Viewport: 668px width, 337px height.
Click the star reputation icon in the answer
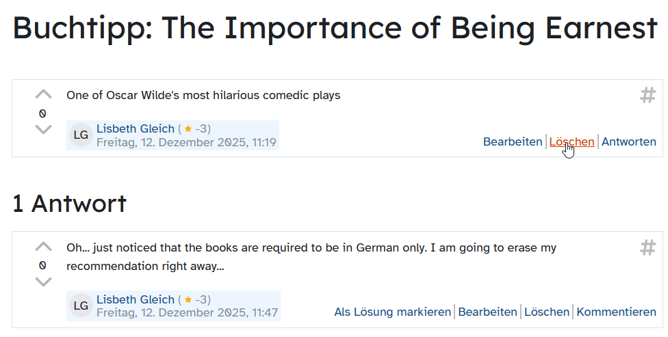pyautogui.click(x=188, y=299)
